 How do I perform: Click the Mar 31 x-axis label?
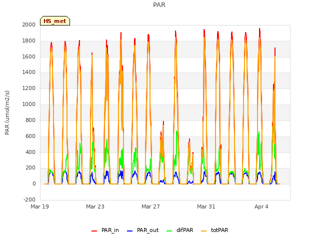click(x=206, y=206)
